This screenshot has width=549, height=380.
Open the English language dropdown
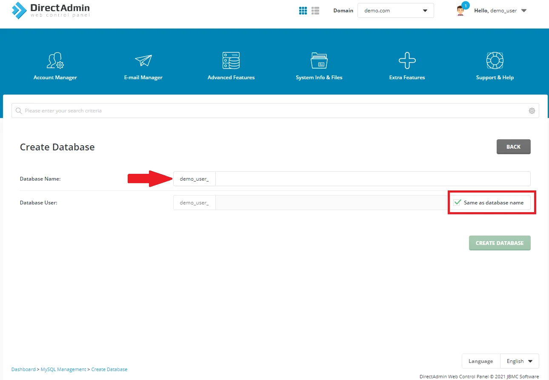point(519,361)
